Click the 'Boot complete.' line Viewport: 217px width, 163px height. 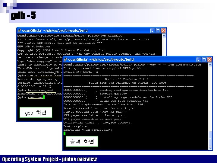click(x=76, y=126)
